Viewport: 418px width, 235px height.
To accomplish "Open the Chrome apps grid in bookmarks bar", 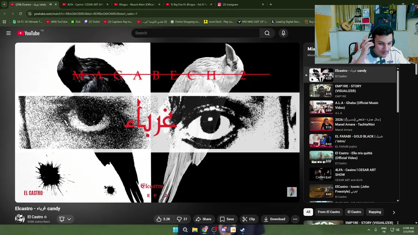I will (4, 22).
